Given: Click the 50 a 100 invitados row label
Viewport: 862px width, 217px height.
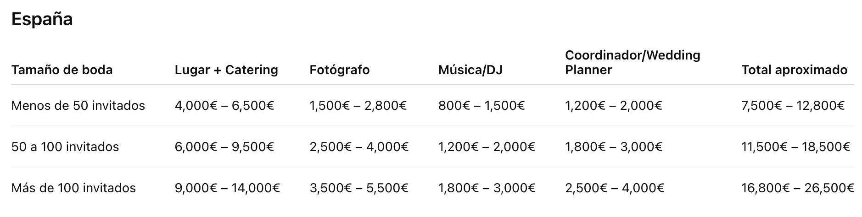Looking at the screenshot, I should [65, 147].
